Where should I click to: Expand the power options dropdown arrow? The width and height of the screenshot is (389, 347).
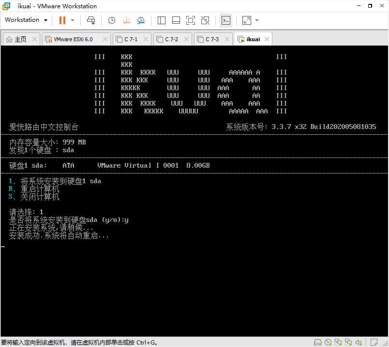click(73, 20)
